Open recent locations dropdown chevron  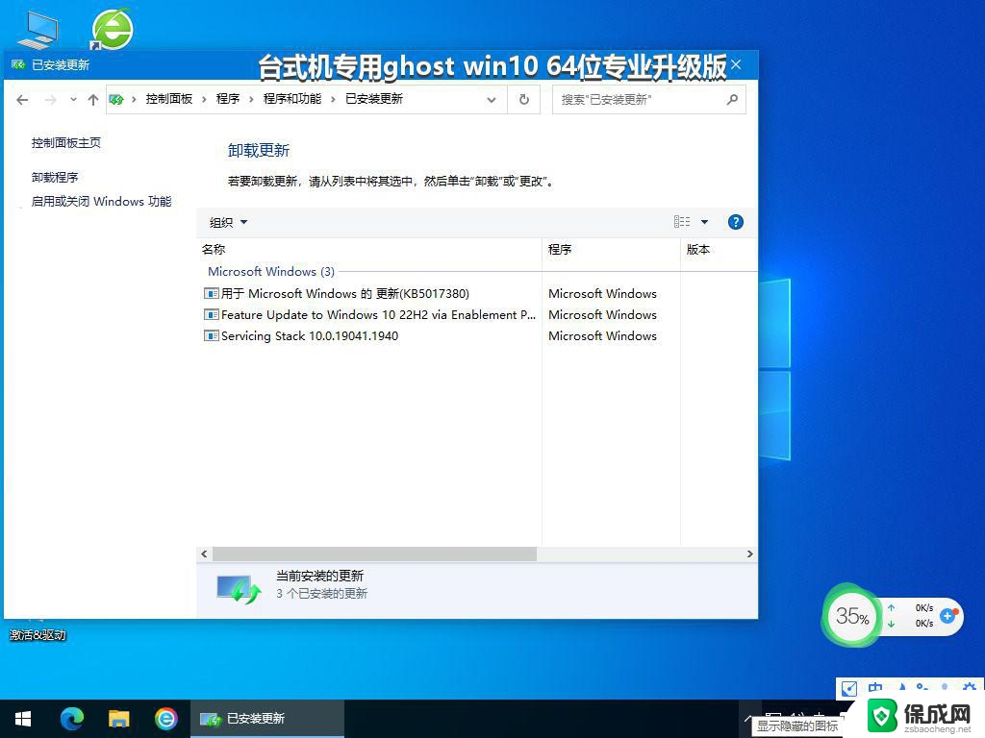[73, 100]
